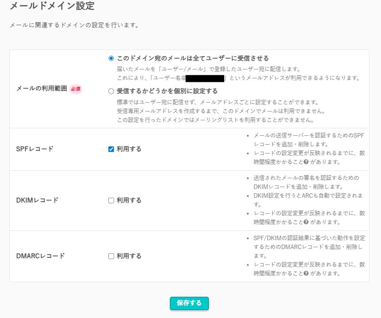Click the SPFレコード row label
This screenshot has width=381, height=318.
tap(35, 149)
